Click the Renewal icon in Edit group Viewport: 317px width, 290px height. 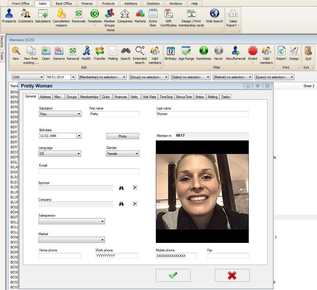[73, 53]
